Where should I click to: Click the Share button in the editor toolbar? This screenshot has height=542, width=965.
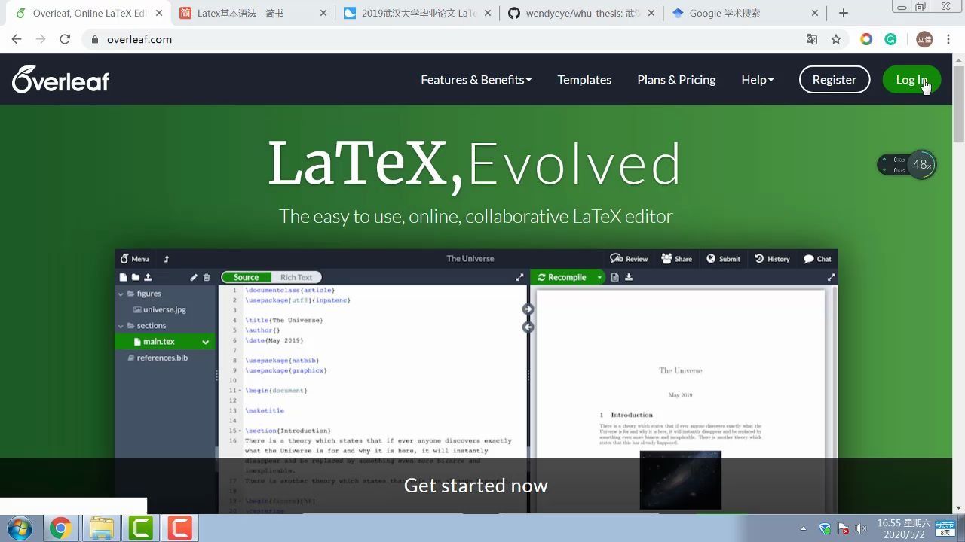676,258
